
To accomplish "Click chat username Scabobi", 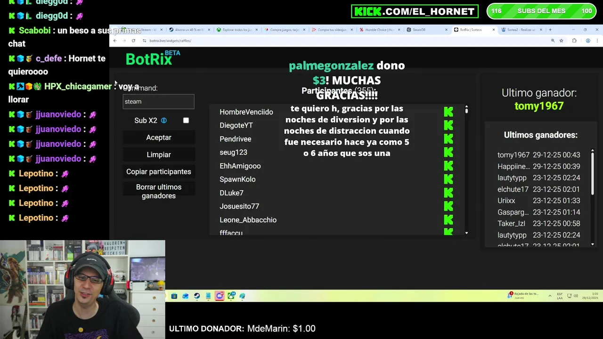I will click(x=34, y=31).
